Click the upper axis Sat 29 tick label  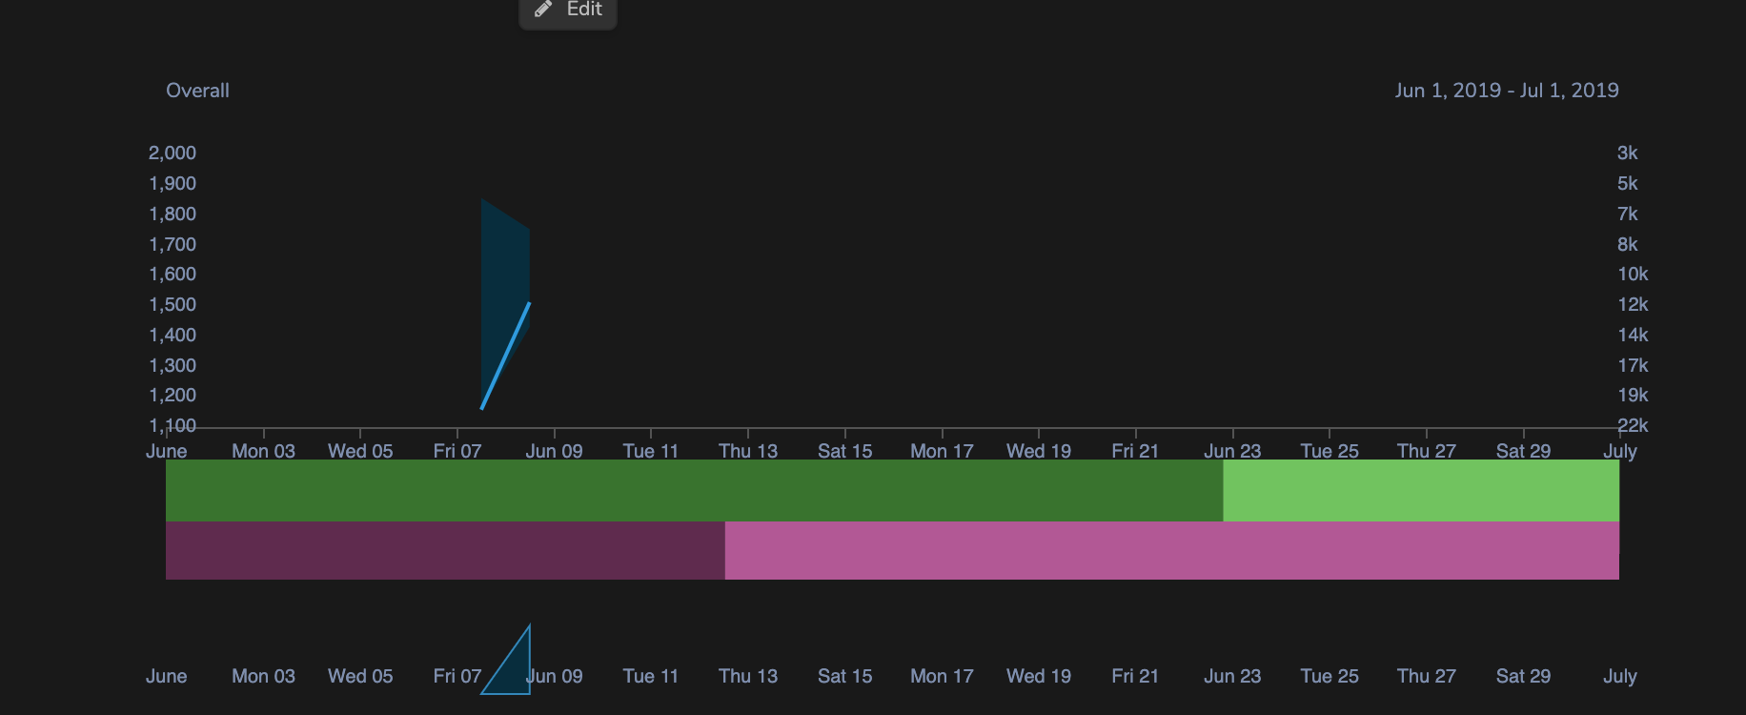tap(1523, 451)
